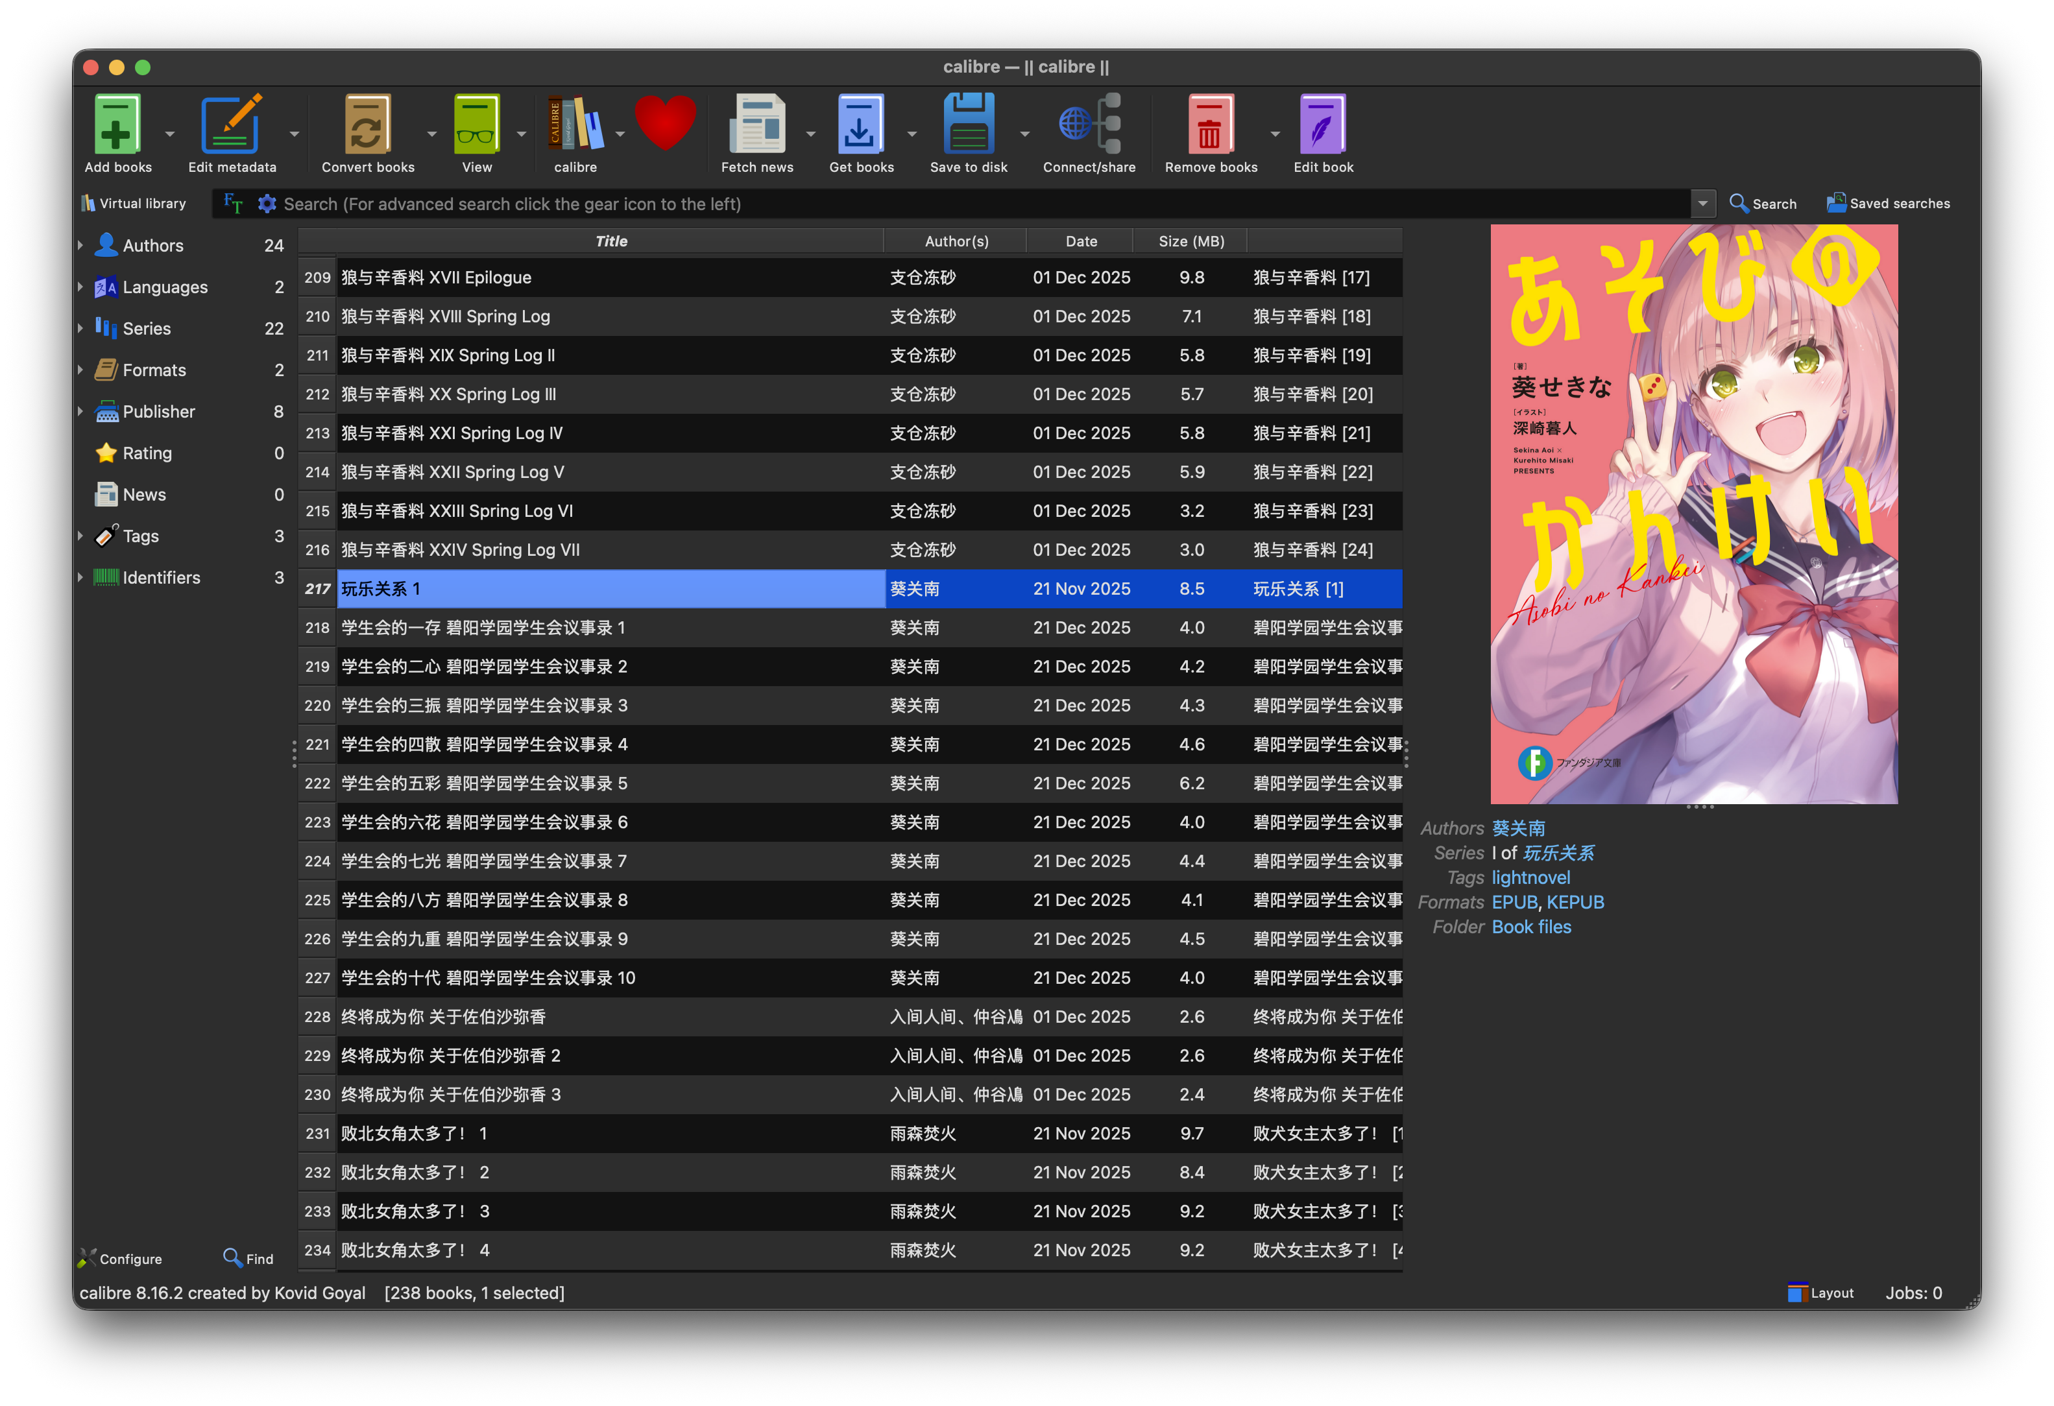Open Get books store search
This screenshot has height=1406, width=2054.
[x=860, y=125]
